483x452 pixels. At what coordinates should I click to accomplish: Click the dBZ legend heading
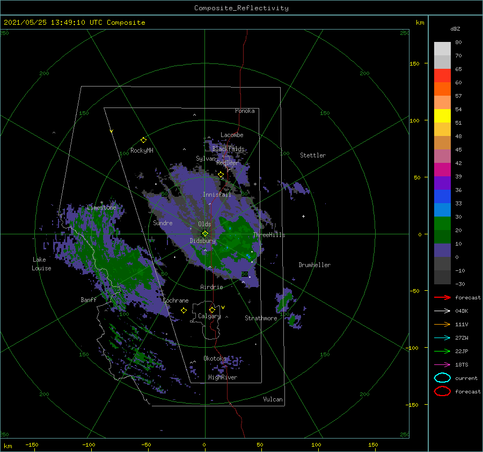pyautogui.click(x=455, y=28)
